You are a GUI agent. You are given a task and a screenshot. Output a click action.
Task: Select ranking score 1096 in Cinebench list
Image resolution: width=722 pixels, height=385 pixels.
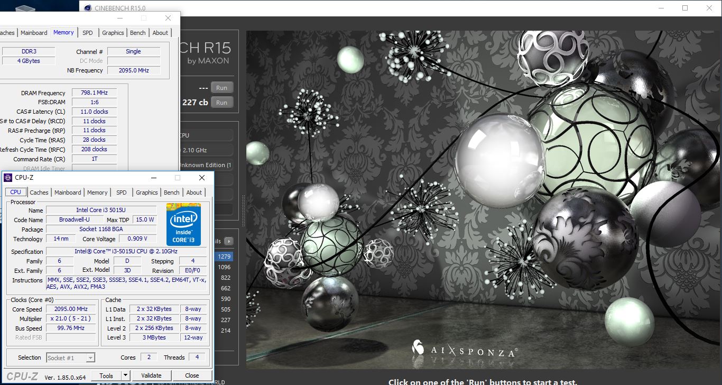click(224, 267)
